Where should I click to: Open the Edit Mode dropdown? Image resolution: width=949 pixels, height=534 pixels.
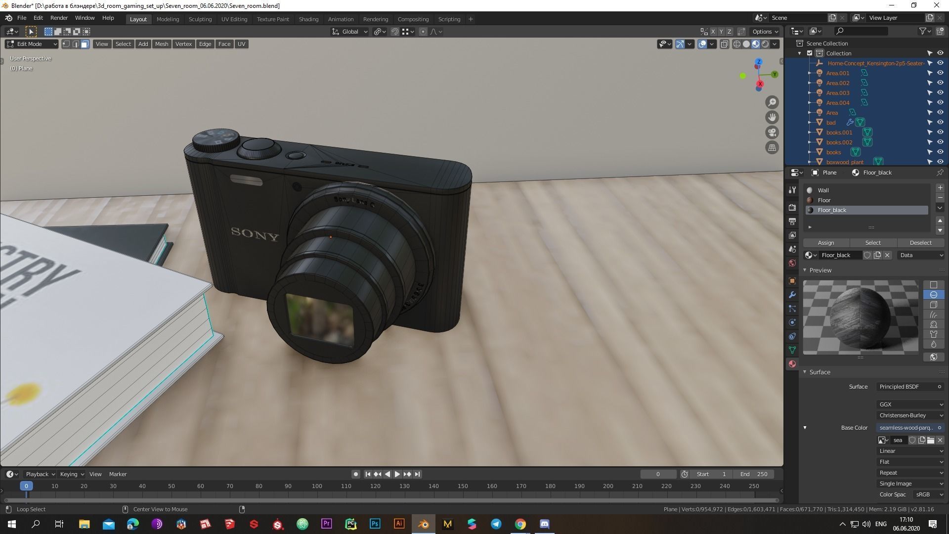click(x=32, y=44)
